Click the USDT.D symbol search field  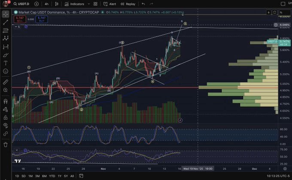tap(22, 4)
